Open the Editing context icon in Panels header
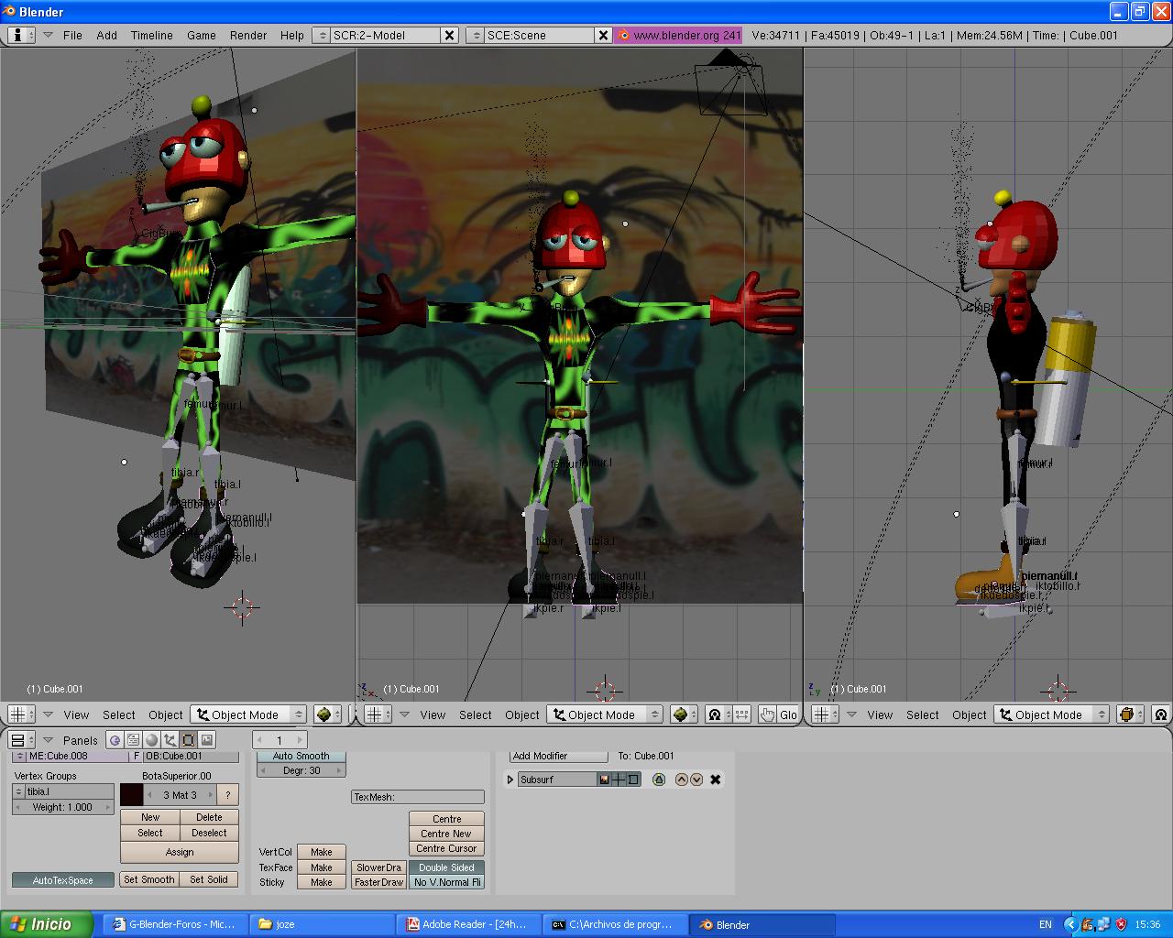Viewport: 1173px width, 938px height. (x=188, y=740)
